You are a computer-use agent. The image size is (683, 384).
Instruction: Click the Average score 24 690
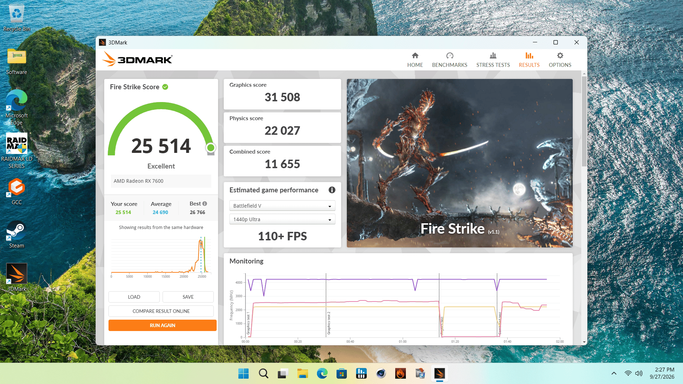click(160, 212)
